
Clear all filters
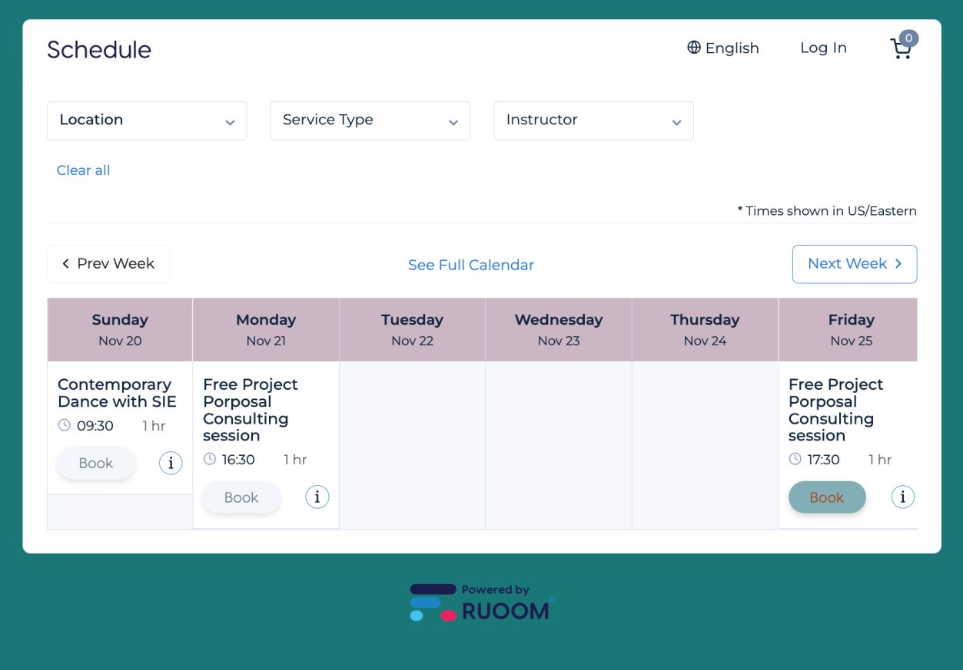tap(83, 170)
